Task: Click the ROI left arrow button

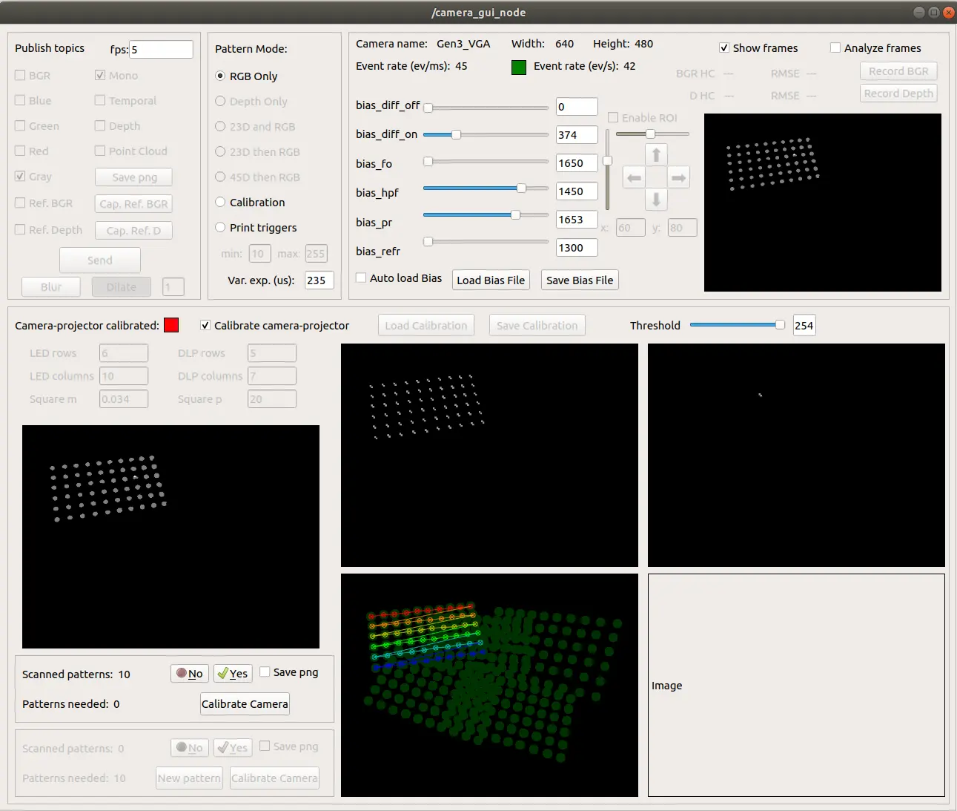Action: (x=634, y=177)
